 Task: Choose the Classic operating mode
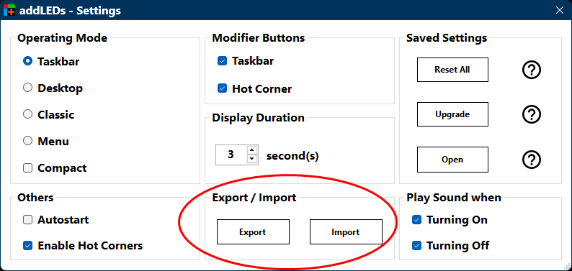(x=27, y=114)
